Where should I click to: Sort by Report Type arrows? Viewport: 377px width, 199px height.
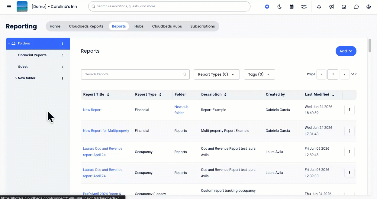[x=160, y=95]
